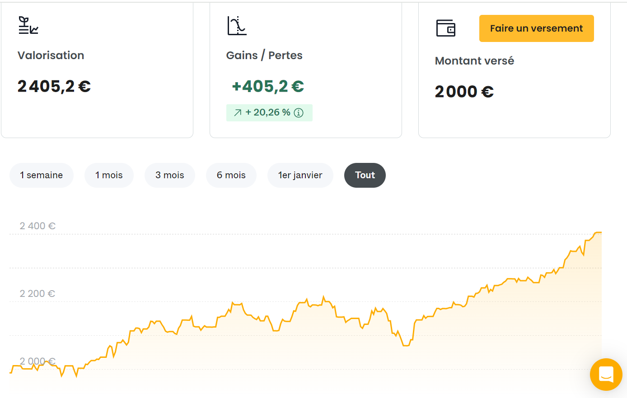This screenshot has width=627, height=398.
Task: Switch chart to 3 mois range
Action: coord(170,175)
